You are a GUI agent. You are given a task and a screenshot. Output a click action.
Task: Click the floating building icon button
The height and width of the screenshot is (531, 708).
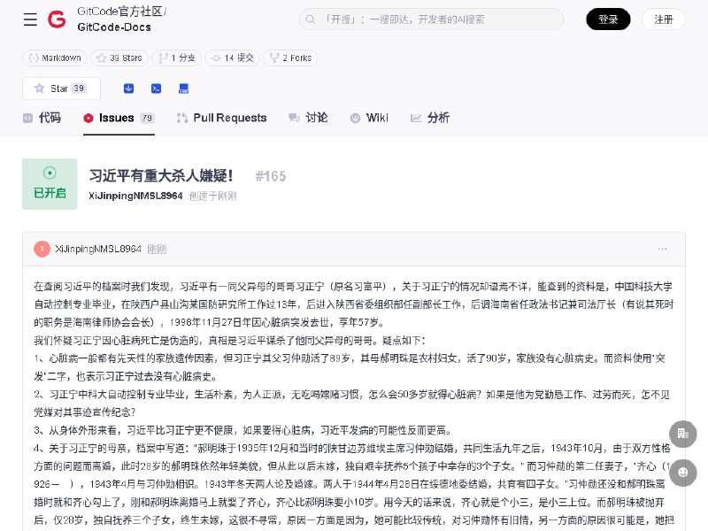coord(681,433)
